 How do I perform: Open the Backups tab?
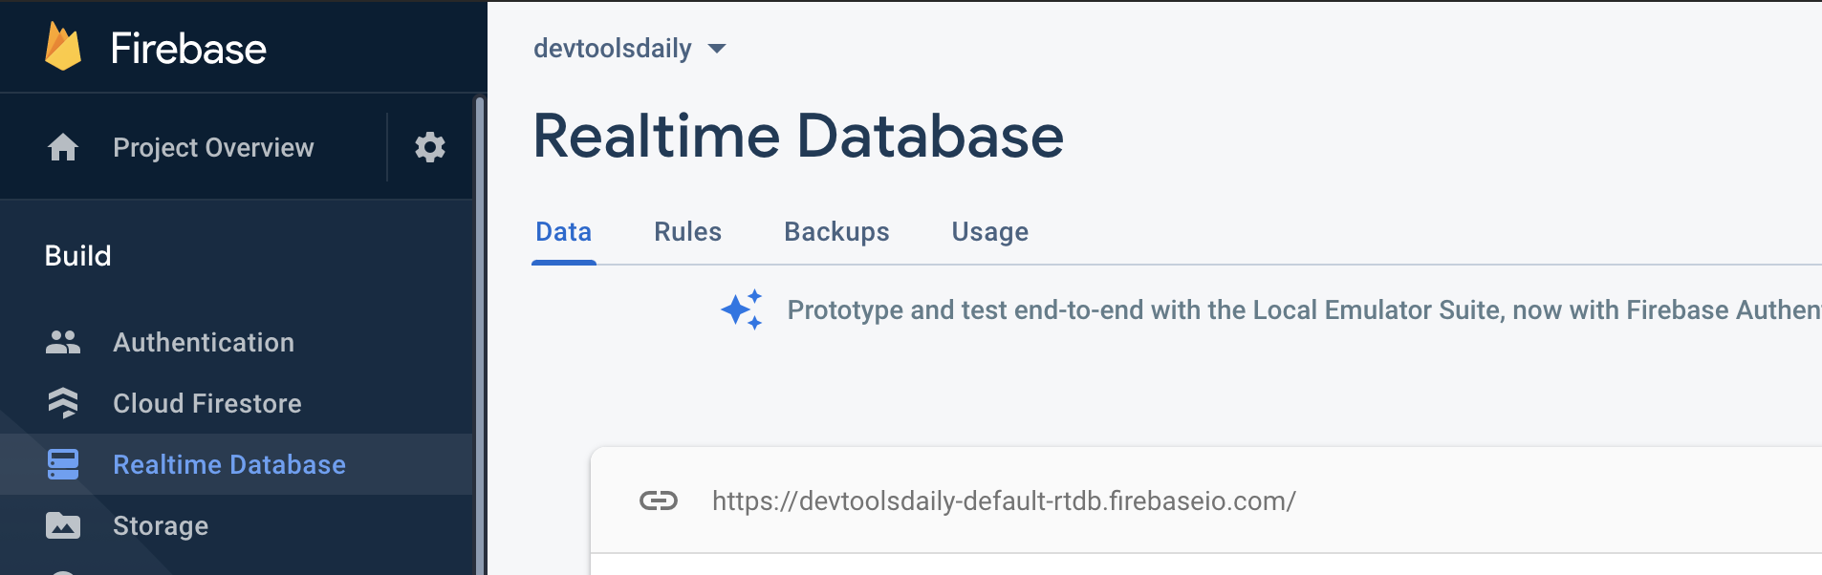tap(836, 232)
